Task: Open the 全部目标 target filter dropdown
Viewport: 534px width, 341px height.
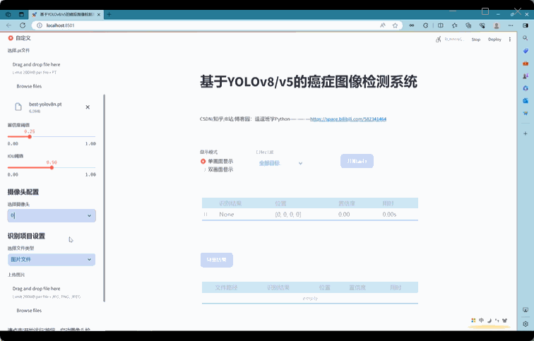Action: coord(280,163)
